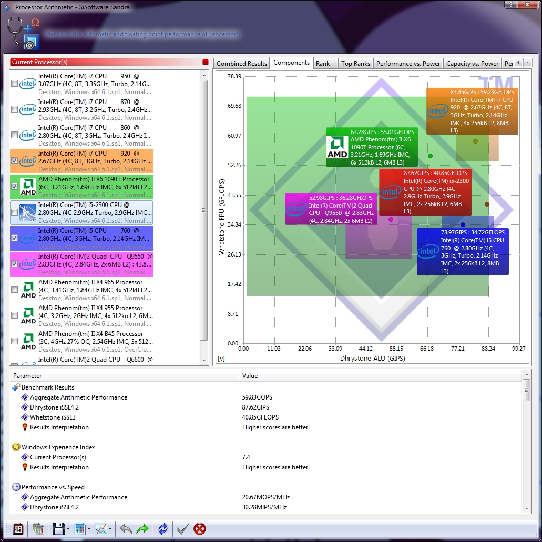This screenshot has height=542, width=542.
Task: Open the Top Ranks tab
Action: 355,64
